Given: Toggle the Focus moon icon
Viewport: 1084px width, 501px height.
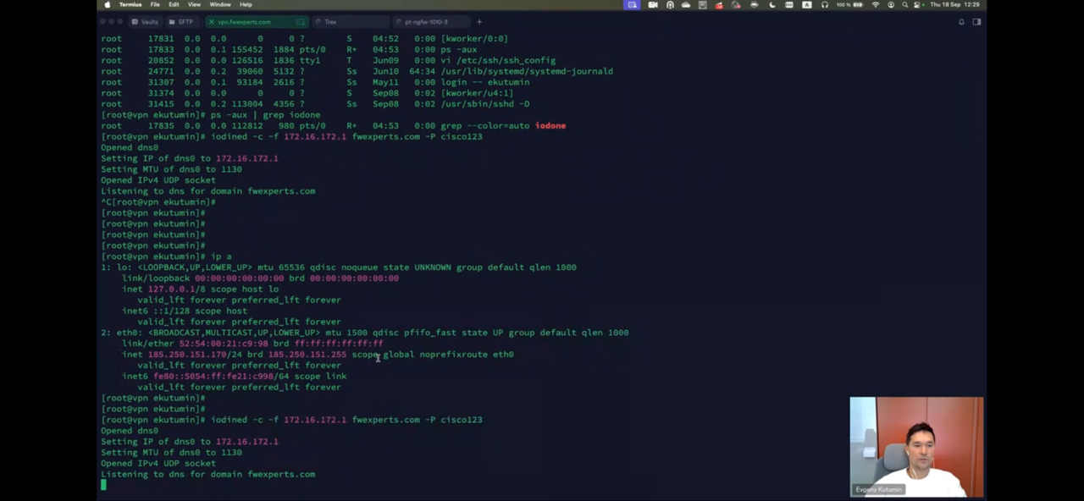Looking at the screenshot, I should click(772, 5).
